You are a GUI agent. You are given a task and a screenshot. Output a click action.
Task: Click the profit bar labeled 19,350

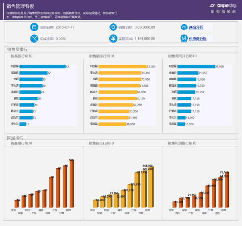186,92
